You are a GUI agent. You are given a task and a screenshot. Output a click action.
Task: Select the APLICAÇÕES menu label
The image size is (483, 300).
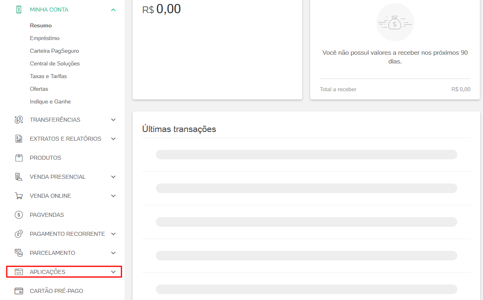47,272
